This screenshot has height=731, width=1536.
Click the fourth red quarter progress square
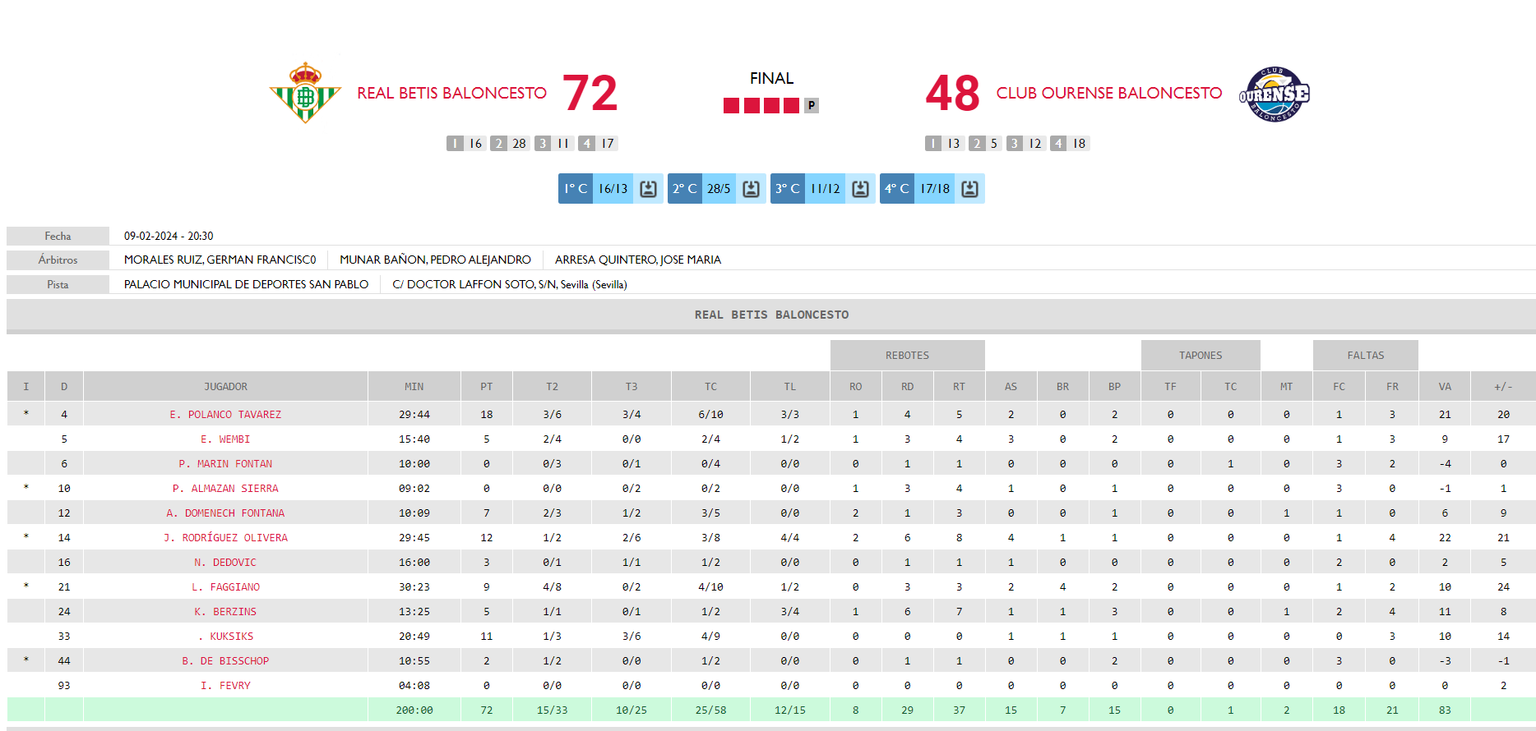pyautogui.click(x=791, y=105)
